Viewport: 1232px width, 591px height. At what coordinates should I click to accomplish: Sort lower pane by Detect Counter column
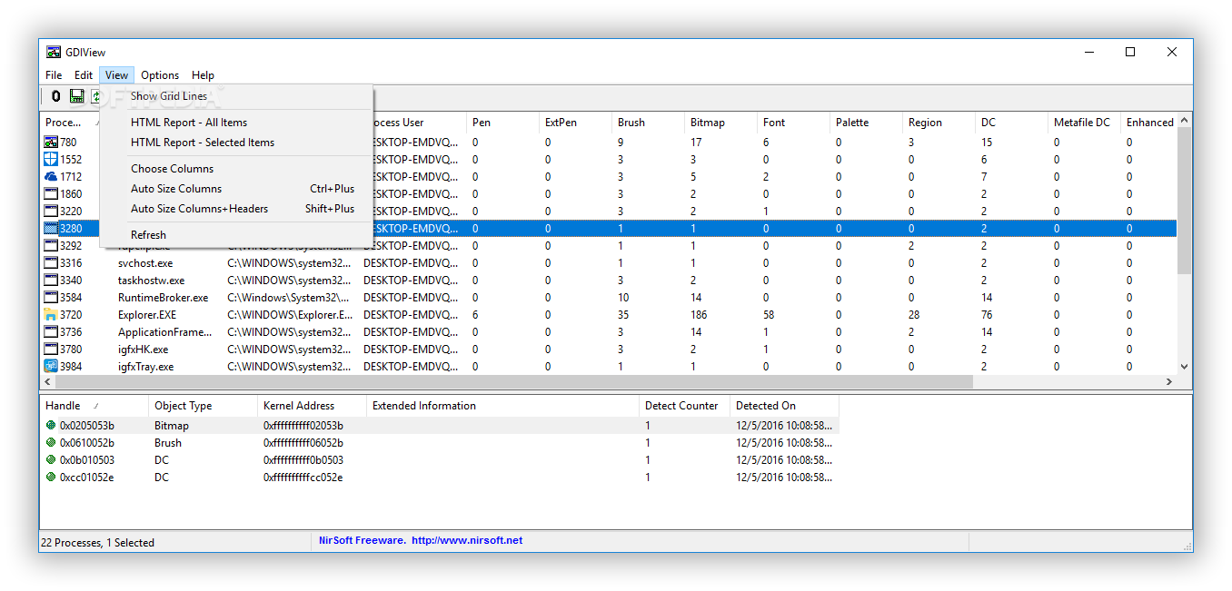pyautogui.click(x=685, y=406)
